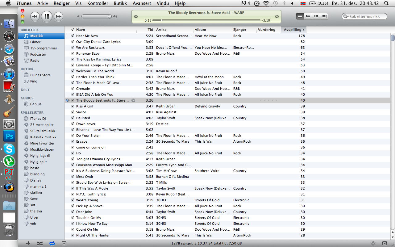Open uTorrent from the Dock
Viewport: 395px width, 247px height.
coord(9,161)
